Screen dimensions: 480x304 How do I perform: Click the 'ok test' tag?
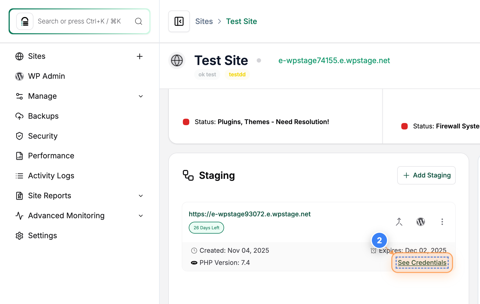coord(207,74)
